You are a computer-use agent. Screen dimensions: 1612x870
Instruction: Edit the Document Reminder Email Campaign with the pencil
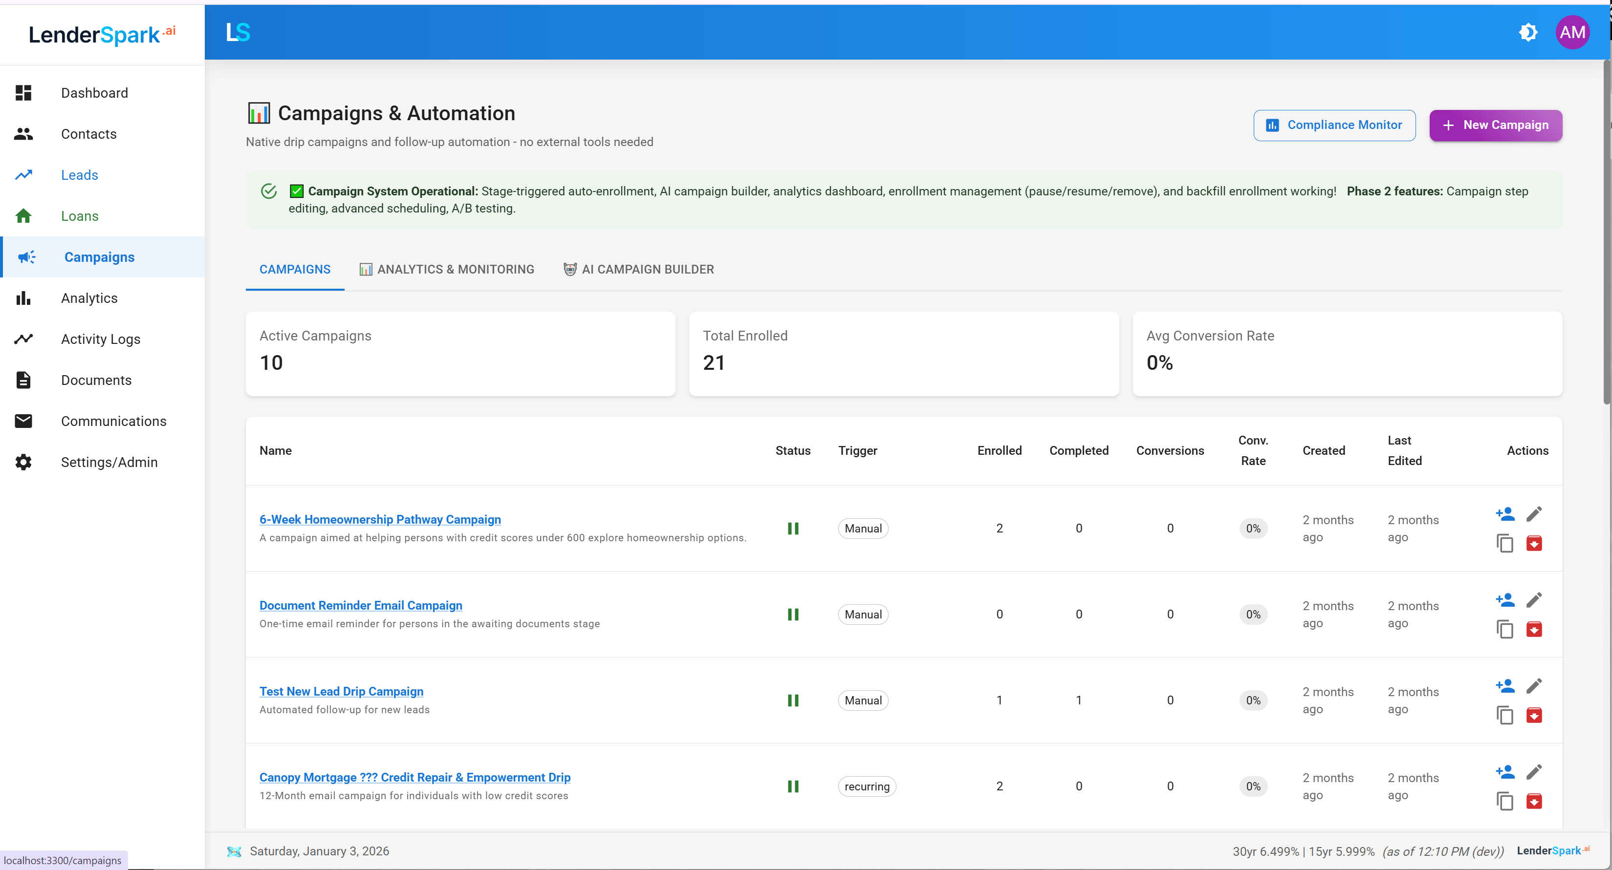[1535, 600]
